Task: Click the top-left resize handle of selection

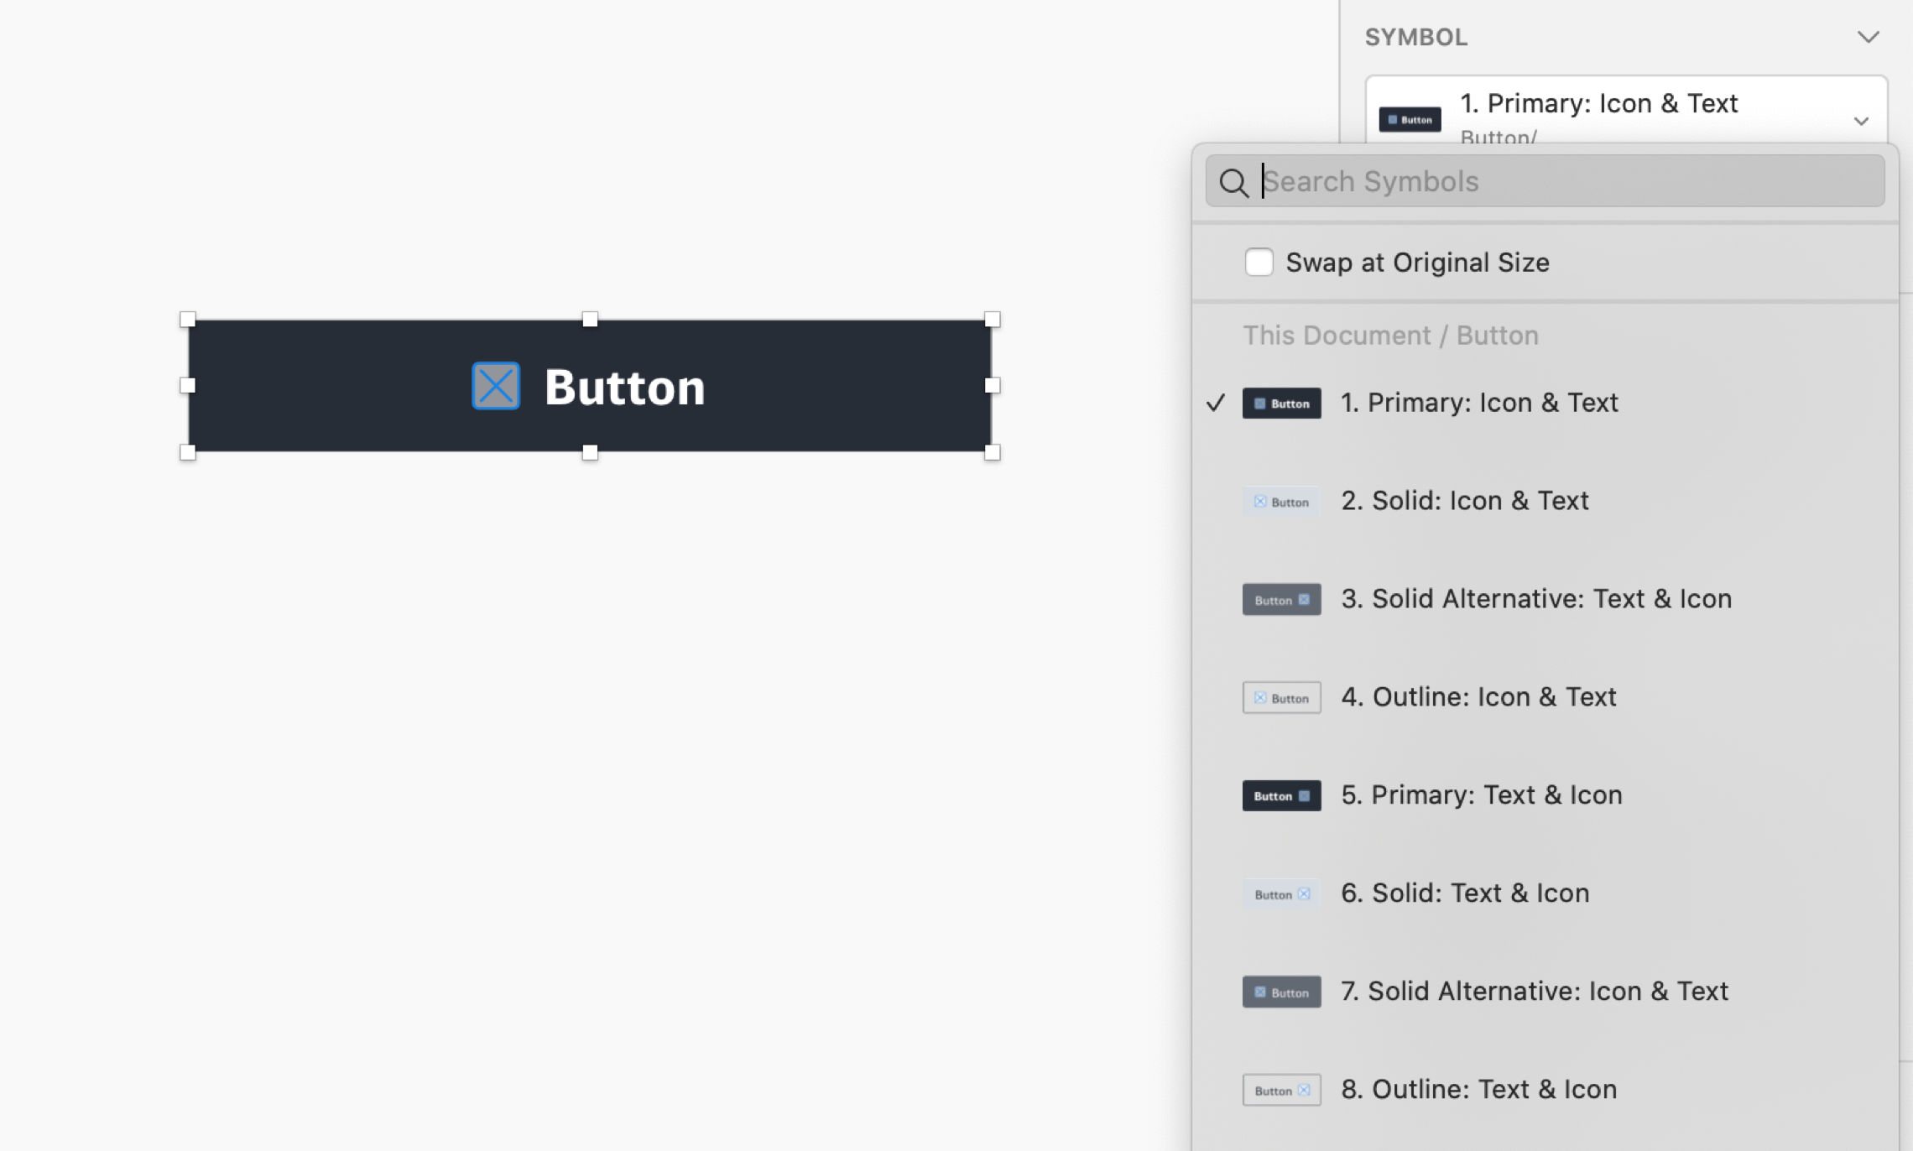Action: [188, 320]
